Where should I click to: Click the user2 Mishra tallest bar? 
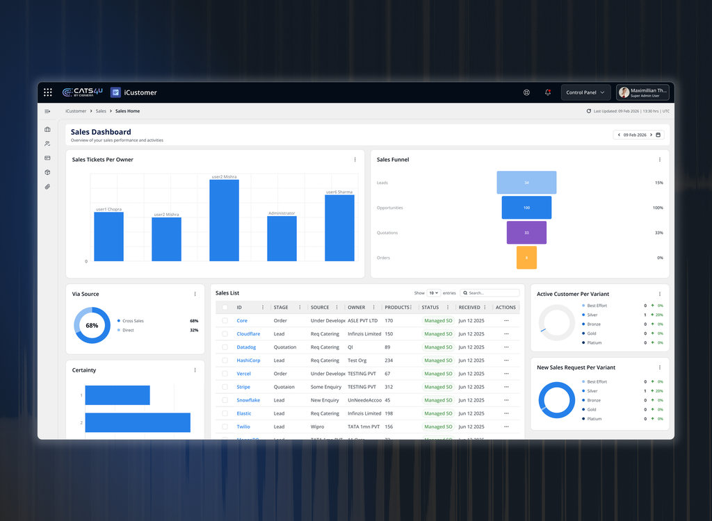(x=225, y=220)
